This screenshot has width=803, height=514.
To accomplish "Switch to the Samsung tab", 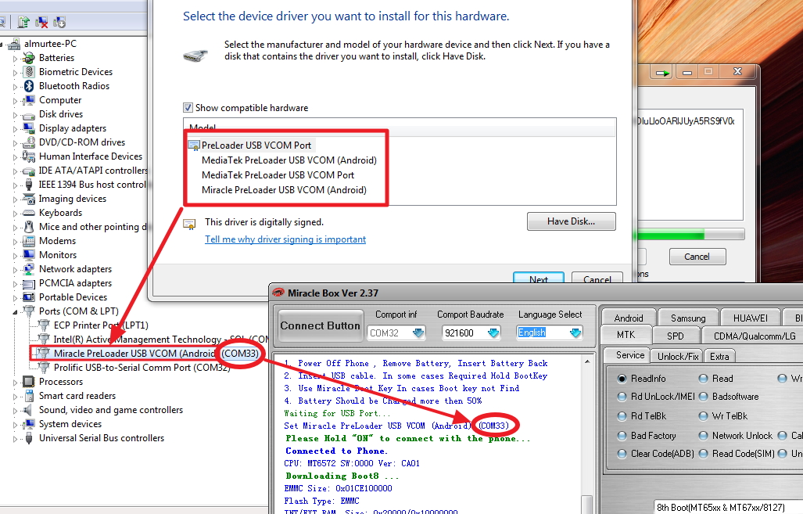I will 688,318.
